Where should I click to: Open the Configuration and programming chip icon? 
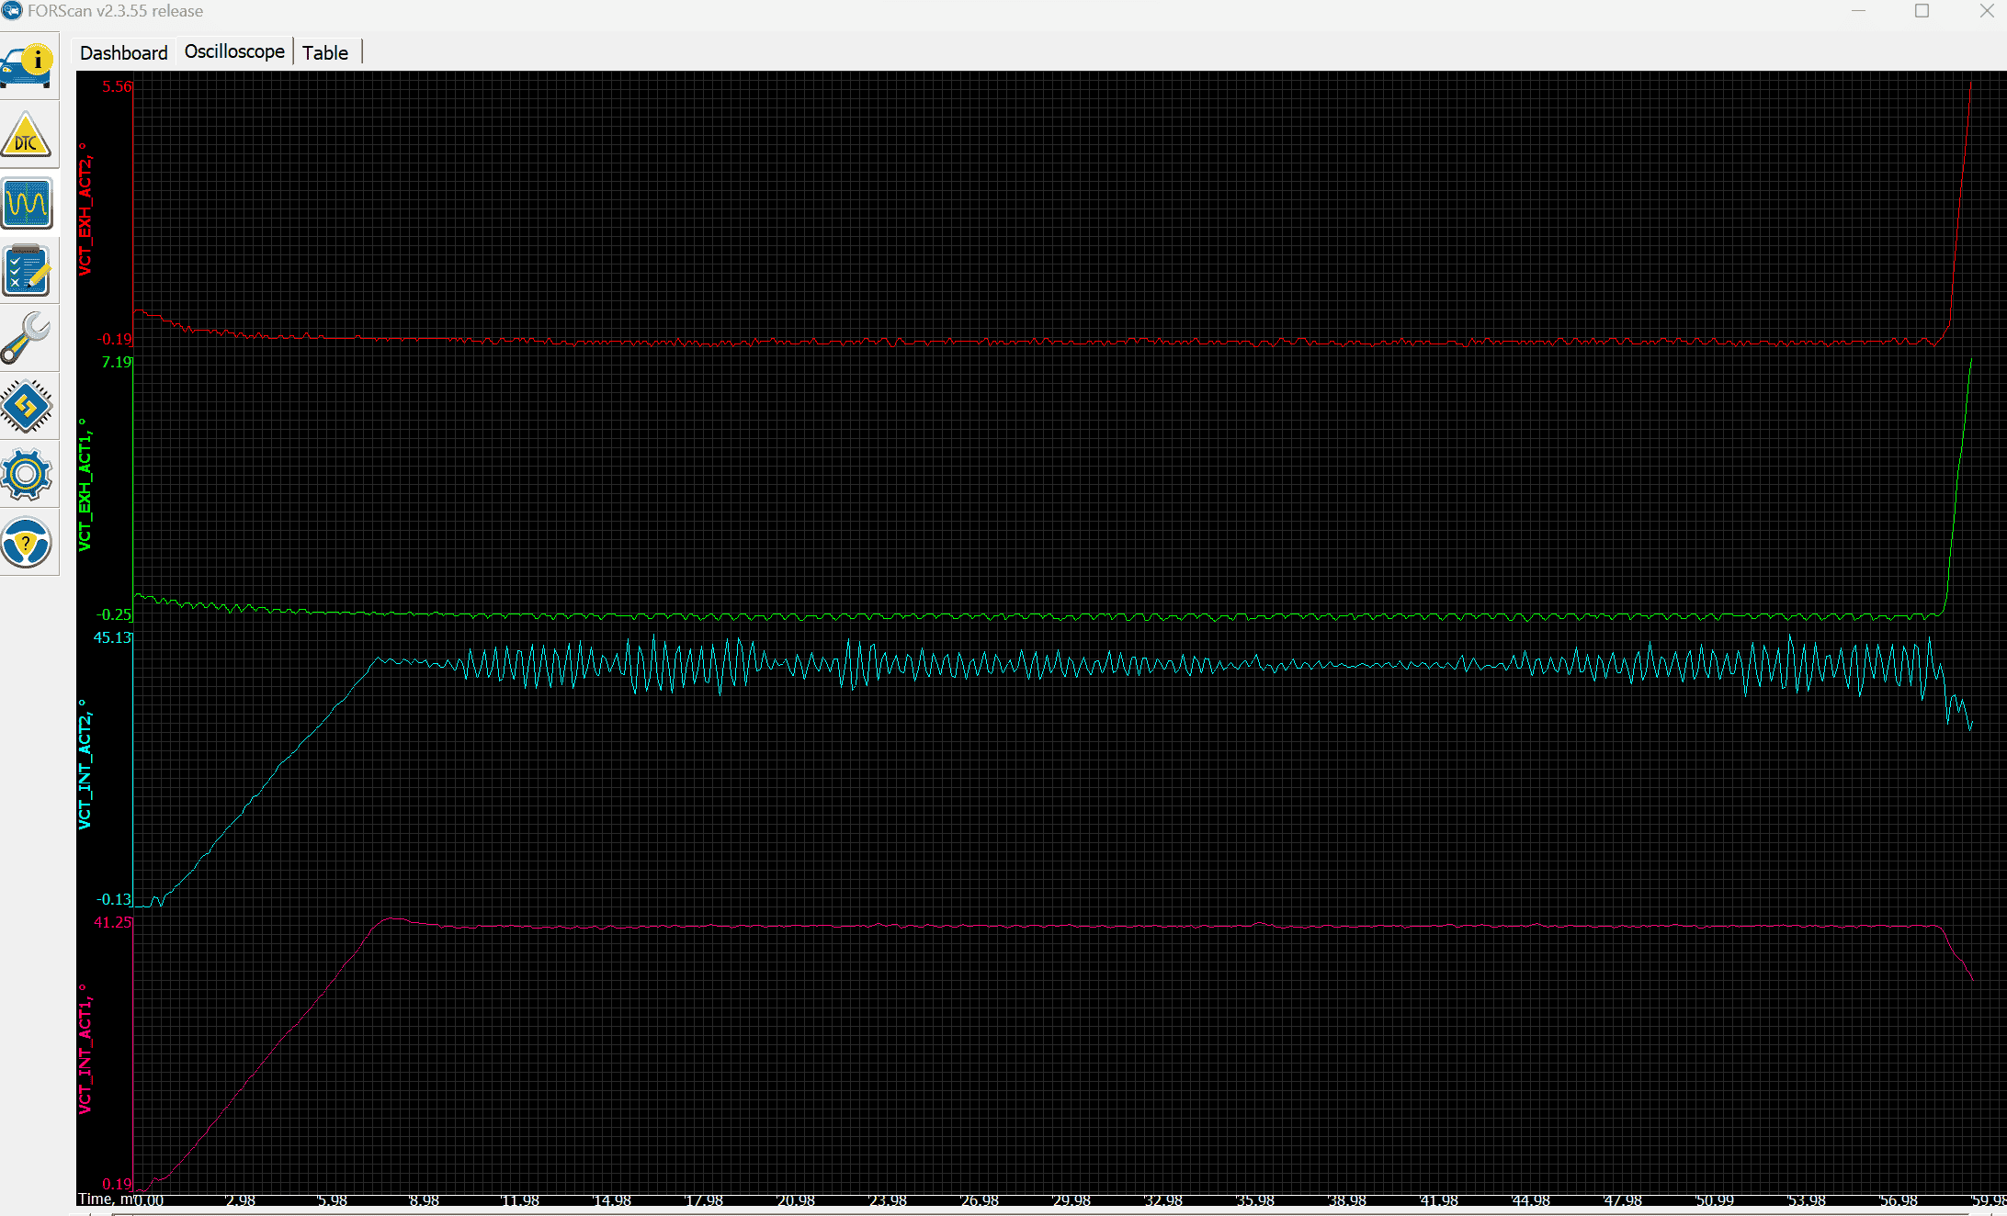point(28,407)
